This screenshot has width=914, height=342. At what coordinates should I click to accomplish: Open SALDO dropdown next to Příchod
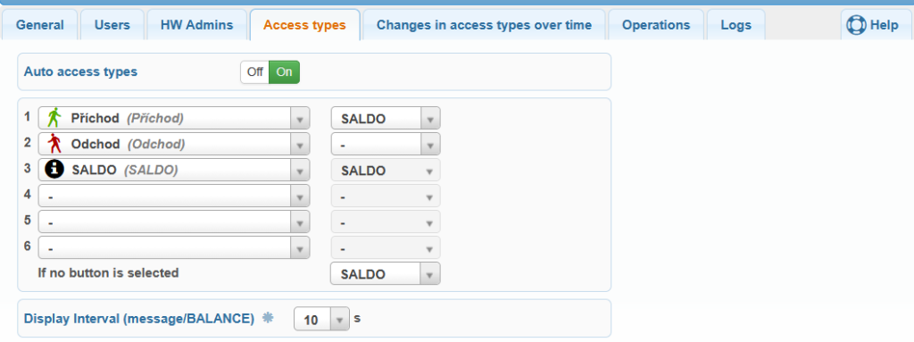click(386, 119)
